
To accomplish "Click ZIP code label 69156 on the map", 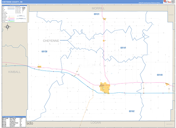I will pos(44,51).
